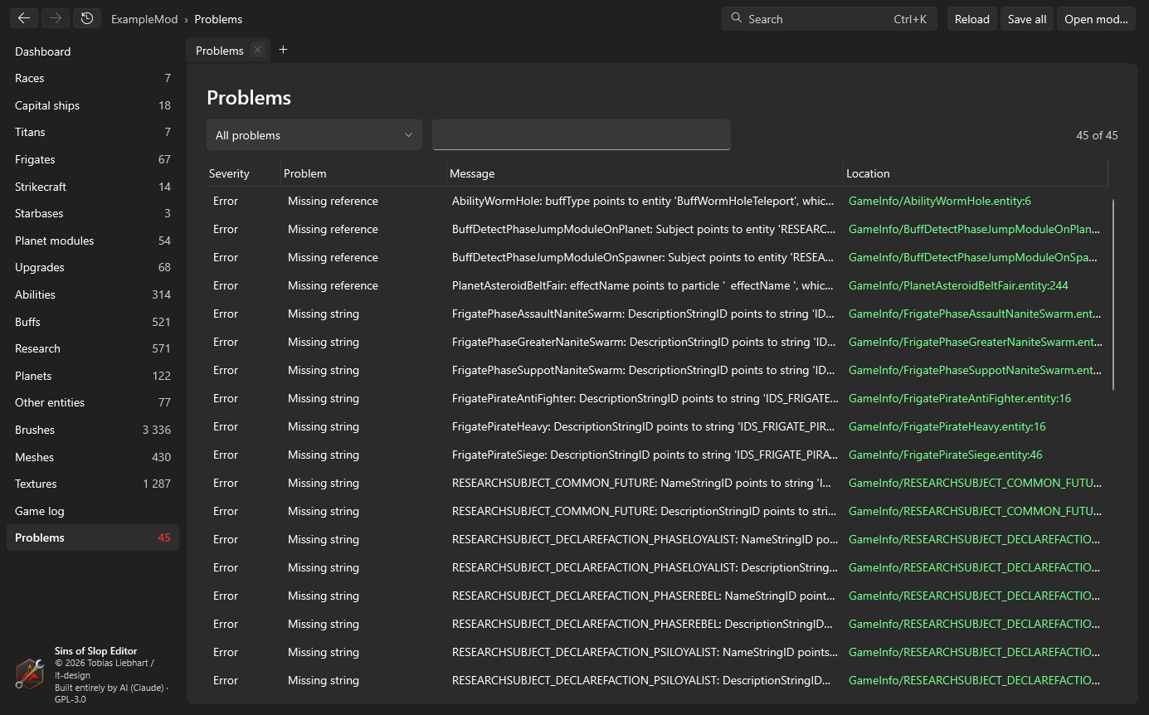Open the history clock icon
This screenshot has height=715, width=1149.
87,18
